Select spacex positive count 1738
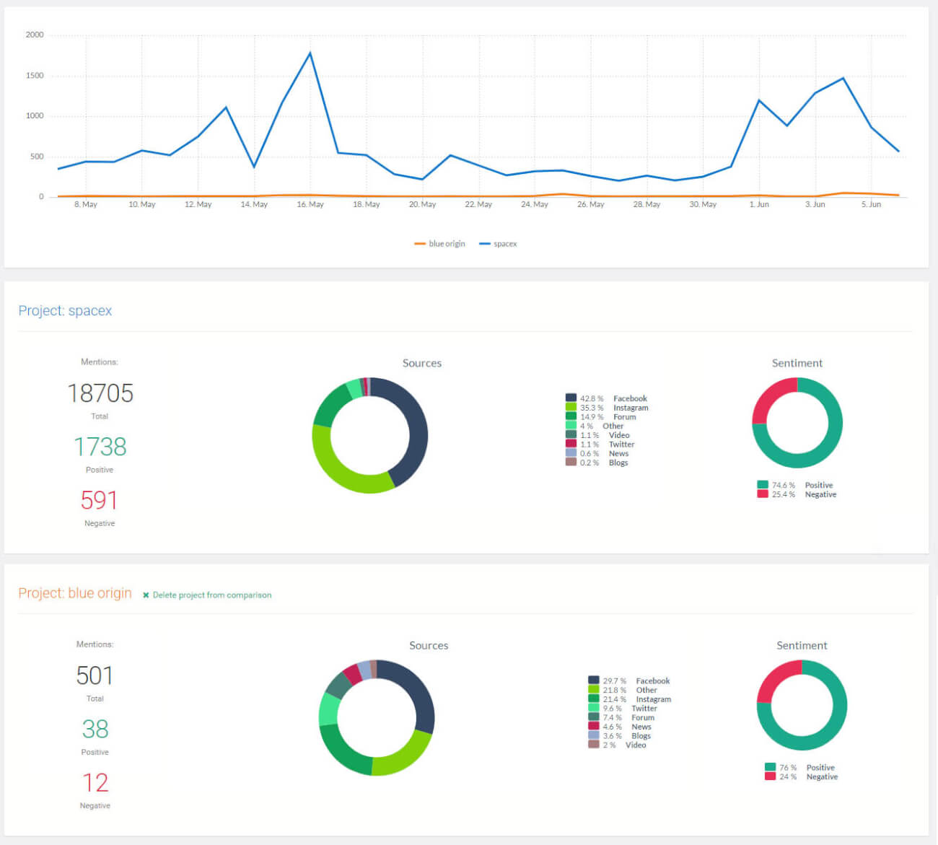The height and width of the screenshot is (845, 938). [x=100, y=447]
